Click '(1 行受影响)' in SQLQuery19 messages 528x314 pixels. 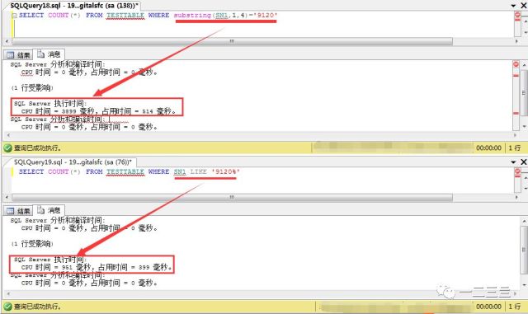click(32, 244)
